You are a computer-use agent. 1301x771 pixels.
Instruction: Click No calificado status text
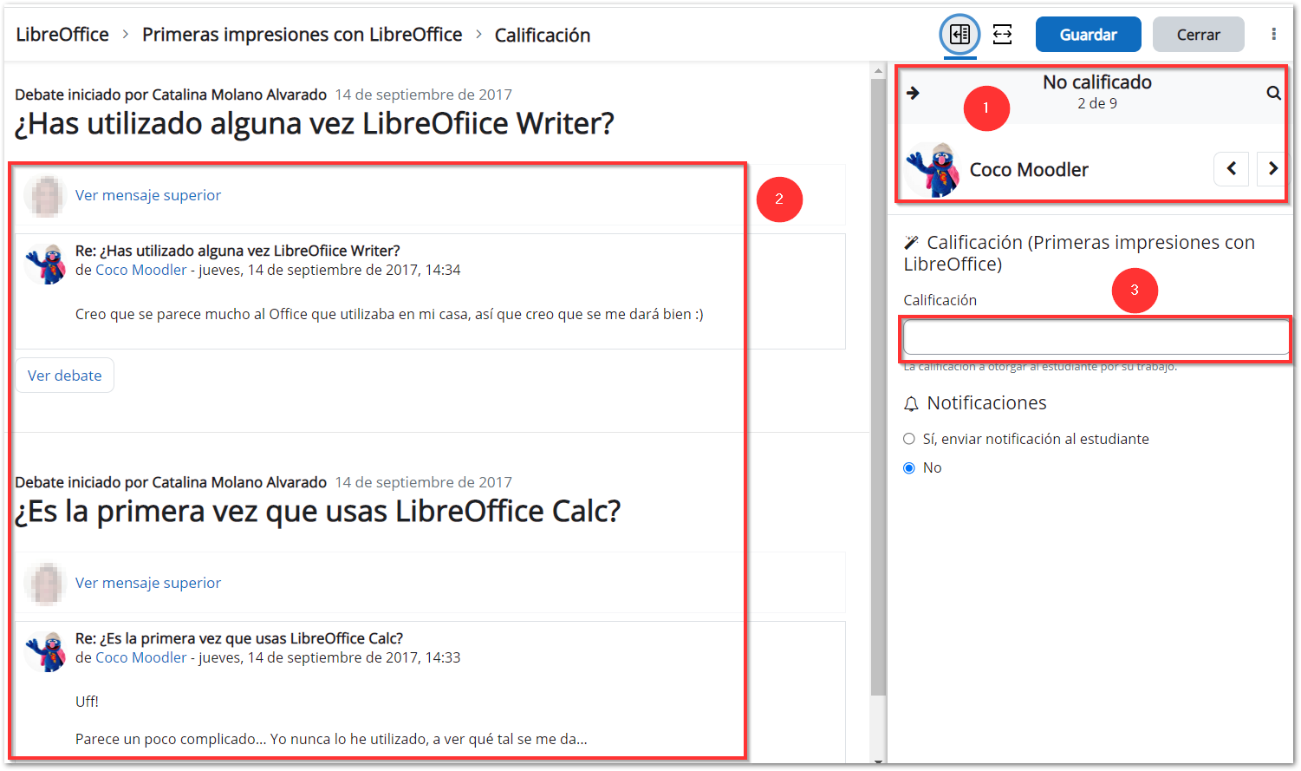pyautogui.click(x=1096, y=82)
